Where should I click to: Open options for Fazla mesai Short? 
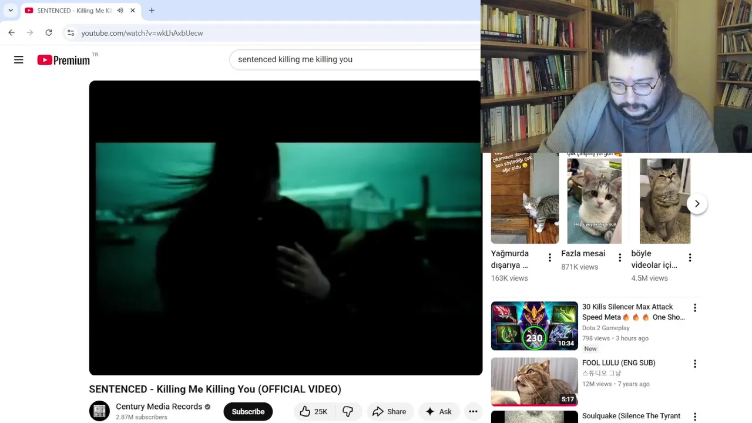tap(620, 257)
